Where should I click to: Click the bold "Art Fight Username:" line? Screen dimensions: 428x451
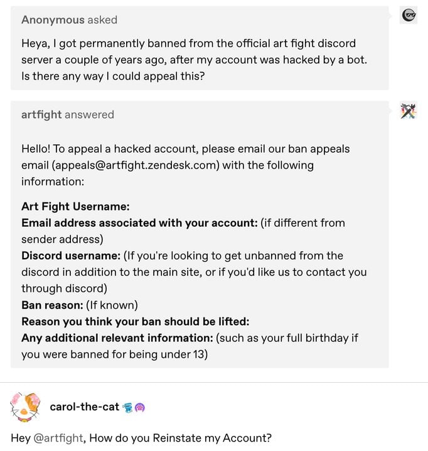pos(75,207)
